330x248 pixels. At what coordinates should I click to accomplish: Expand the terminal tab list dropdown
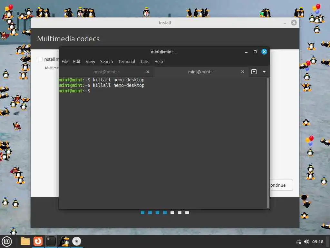tap(264, 72)
